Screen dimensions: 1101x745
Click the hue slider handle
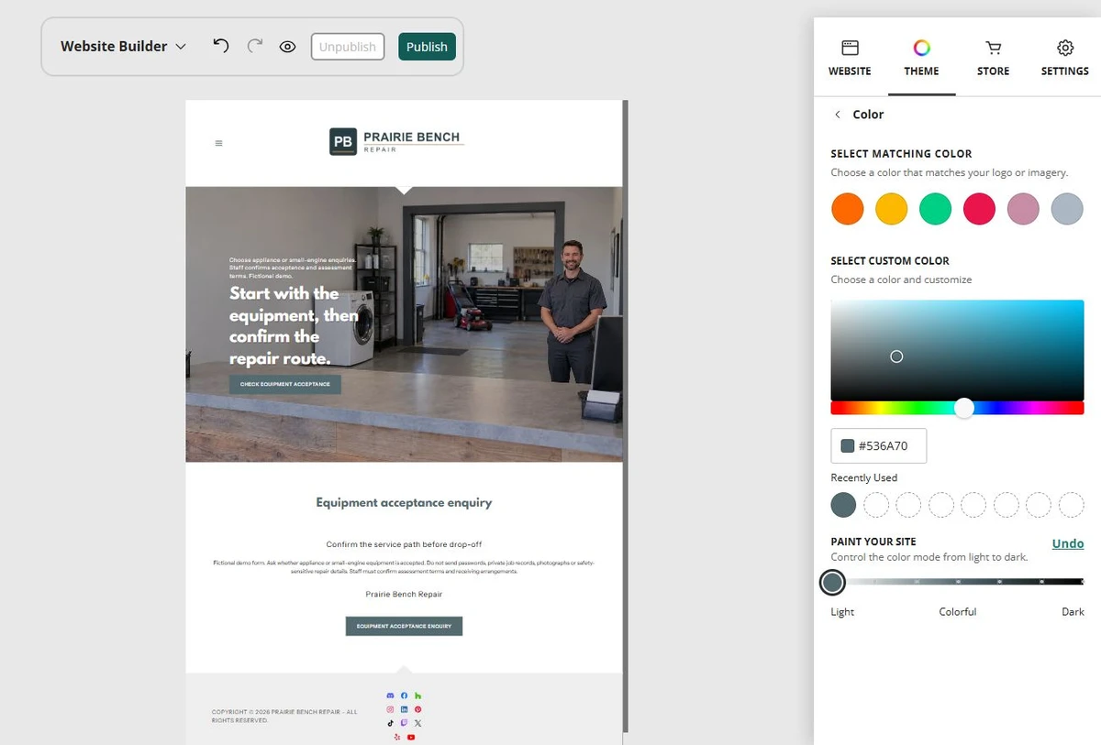(963, 408)
